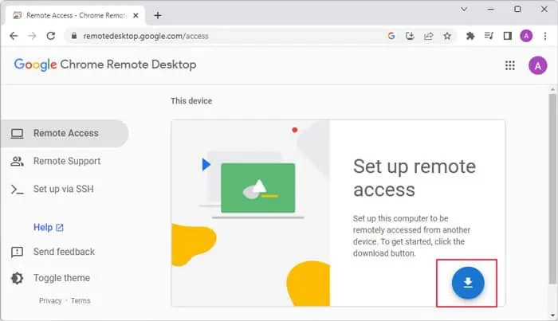This screenshot has height=321, width=558.
Task: Select the Remote Access browser tab
Action: pos(76,15)
